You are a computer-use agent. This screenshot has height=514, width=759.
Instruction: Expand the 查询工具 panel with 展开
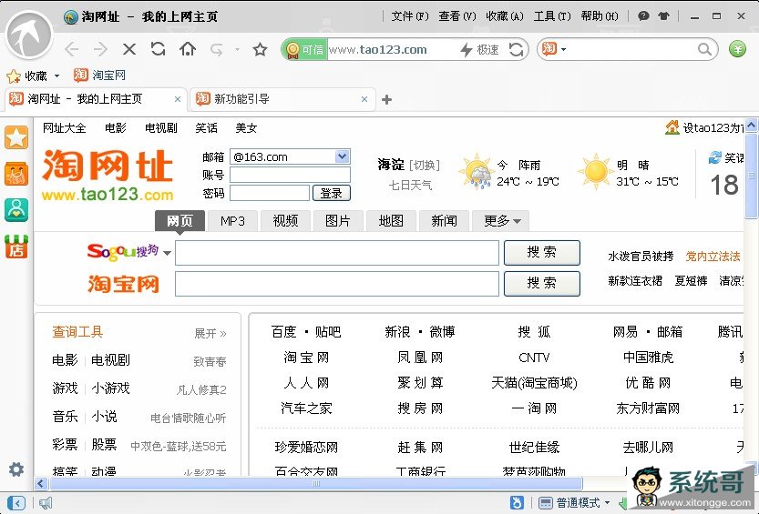(x=210, y=333)
